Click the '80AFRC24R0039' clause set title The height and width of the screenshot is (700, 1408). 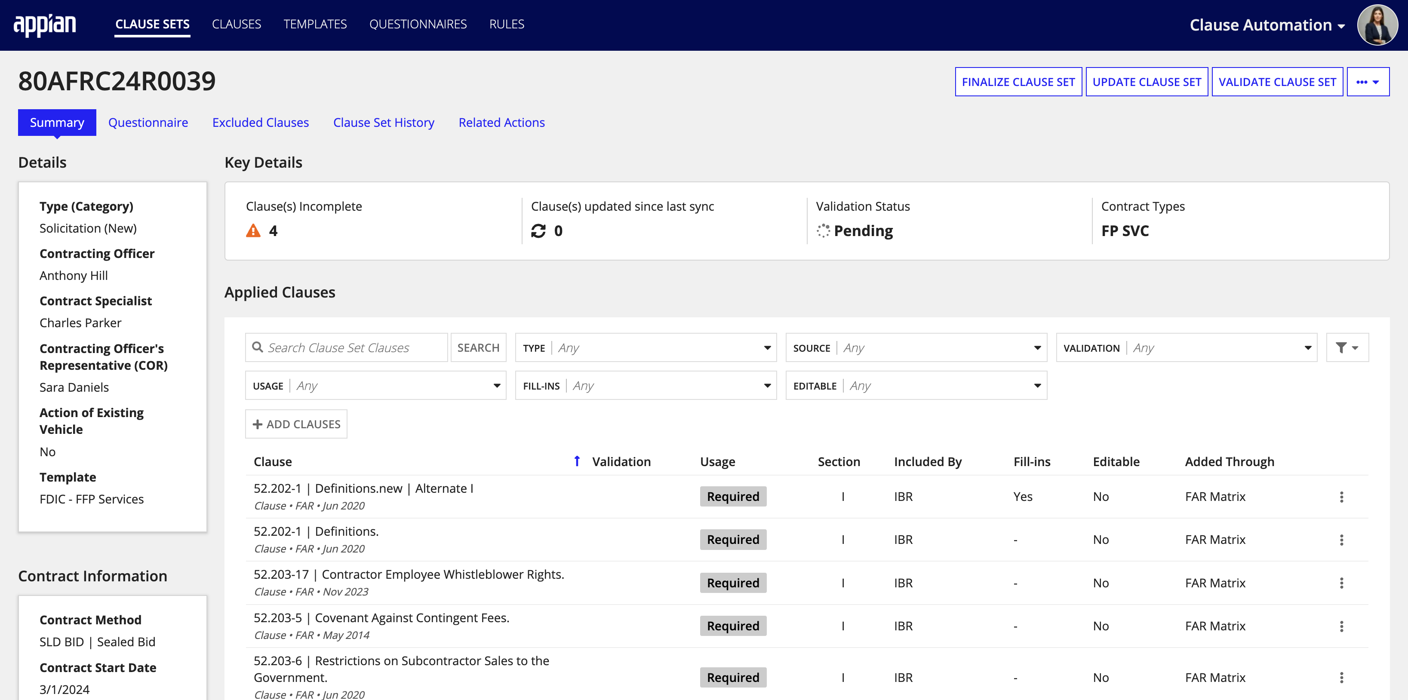117,81
